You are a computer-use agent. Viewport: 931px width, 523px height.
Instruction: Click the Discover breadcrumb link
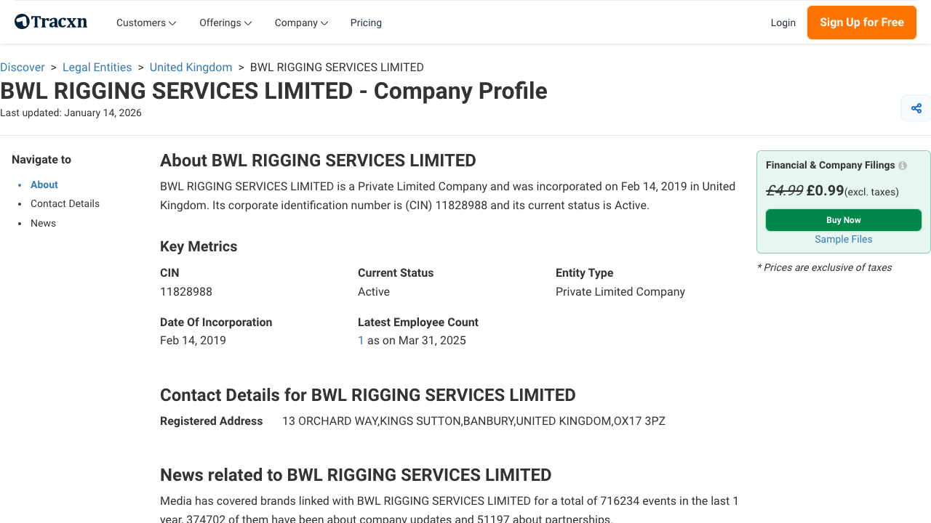pos(23,67)
